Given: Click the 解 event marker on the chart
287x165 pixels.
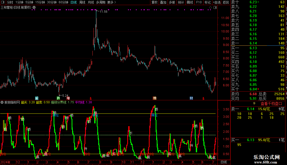Looking at the screenshot, I should point(37,98).
